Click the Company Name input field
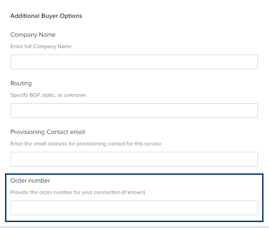 coord(134,62)
